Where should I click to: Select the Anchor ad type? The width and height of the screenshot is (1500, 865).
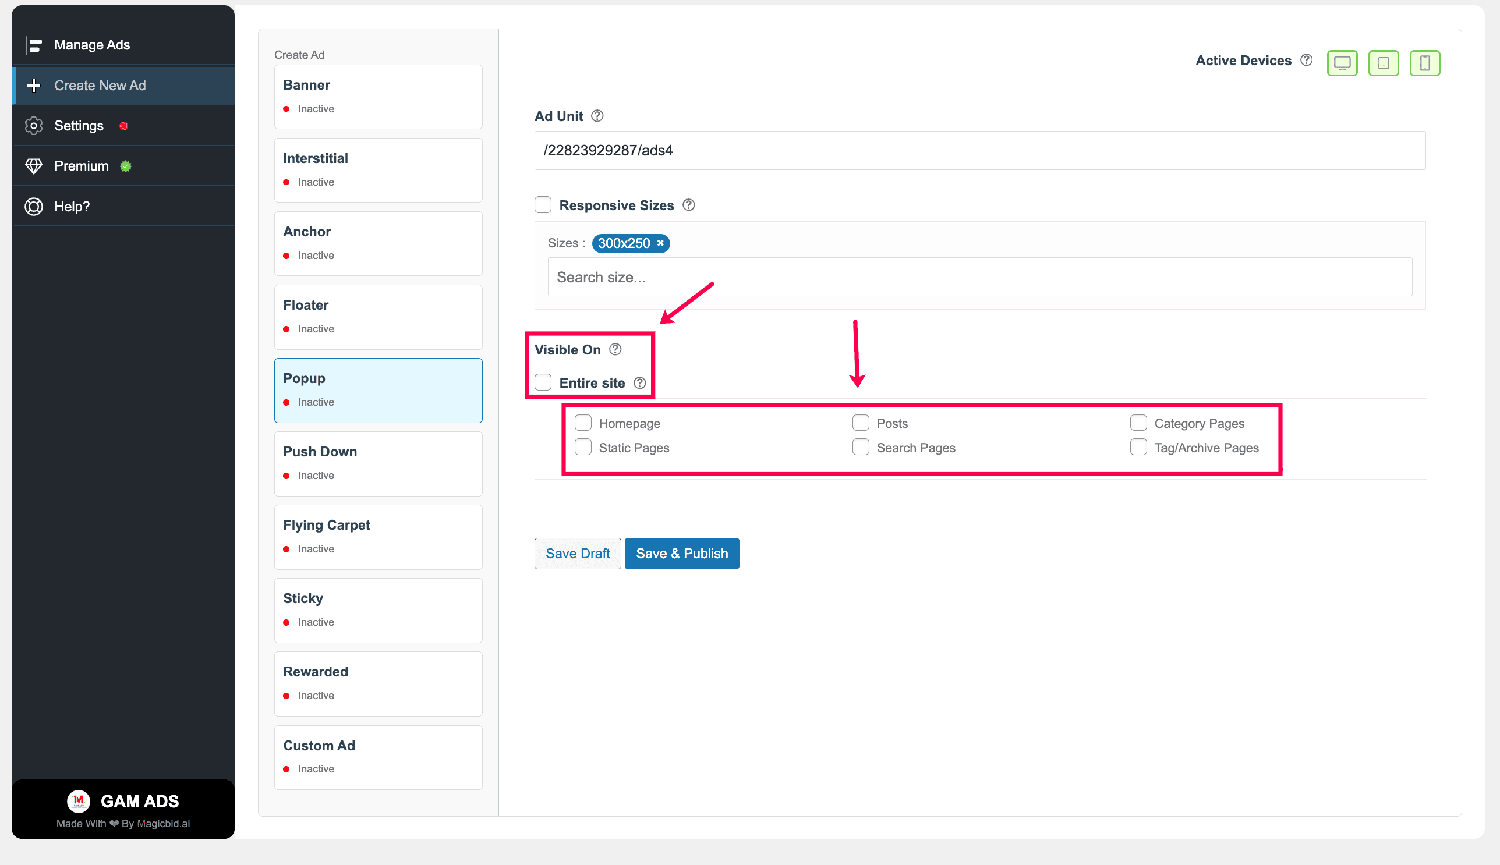(378, 243)
